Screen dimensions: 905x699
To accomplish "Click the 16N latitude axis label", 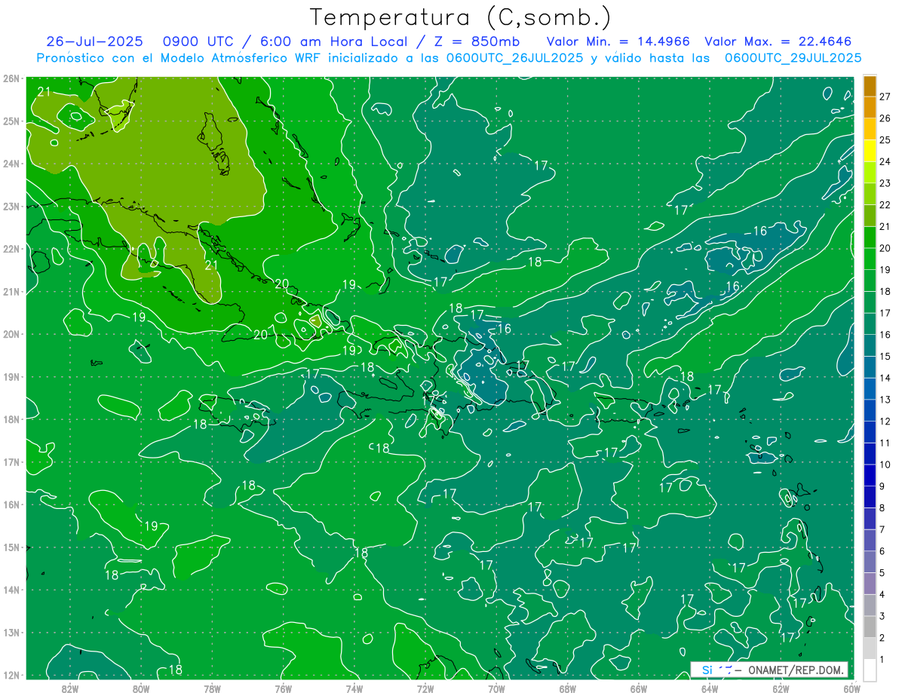I will [x=11, y=504].
